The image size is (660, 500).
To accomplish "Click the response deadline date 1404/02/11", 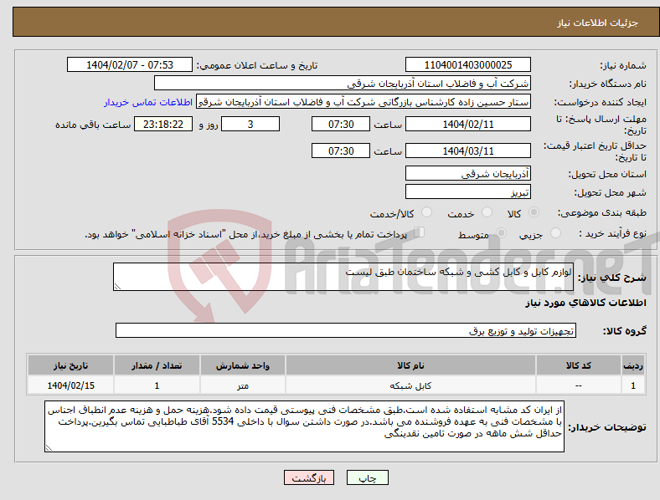I will coord(467,124).
